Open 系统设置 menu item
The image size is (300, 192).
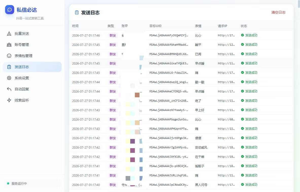click(x=32, y=78)
